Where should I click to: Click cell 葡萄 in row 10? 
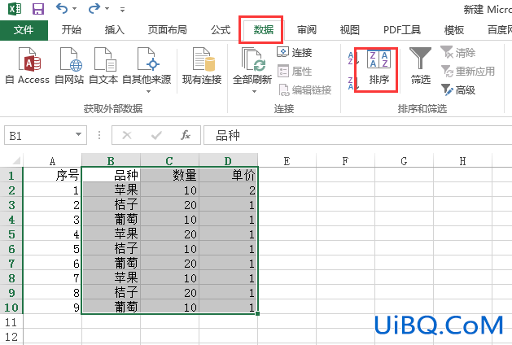pyautogui.click(x=111, y=307)
